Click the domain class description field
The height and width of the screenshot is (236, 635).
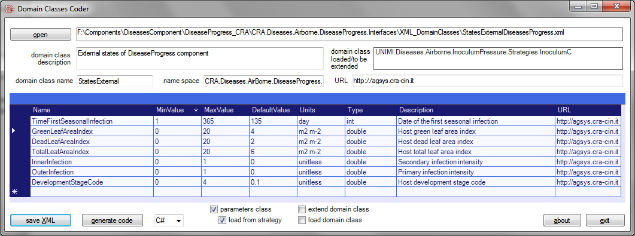coord(200,58)
